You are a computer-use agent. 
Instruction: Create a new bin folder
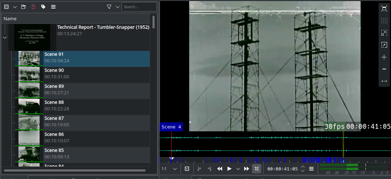click(x=23, y=7)
